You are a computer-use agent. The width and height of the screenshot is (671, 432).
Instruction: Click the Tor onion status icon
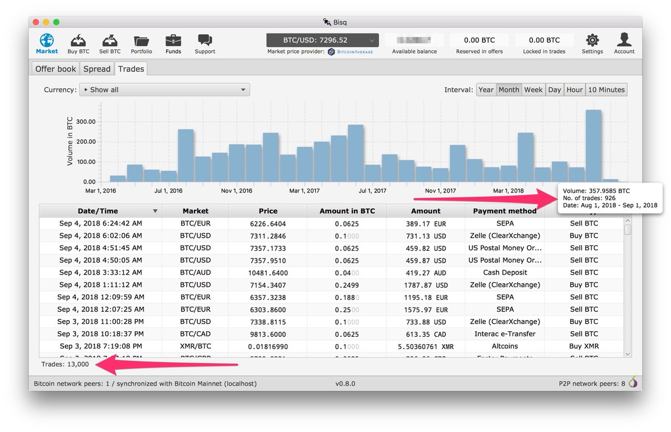point(633,383)
